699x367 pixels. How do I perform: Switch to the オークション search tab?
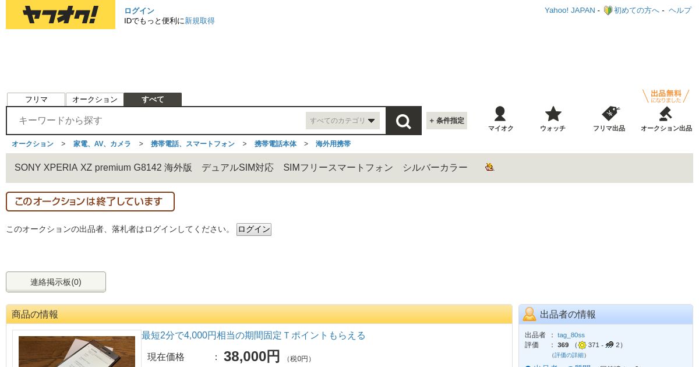(x=95, y=100)
